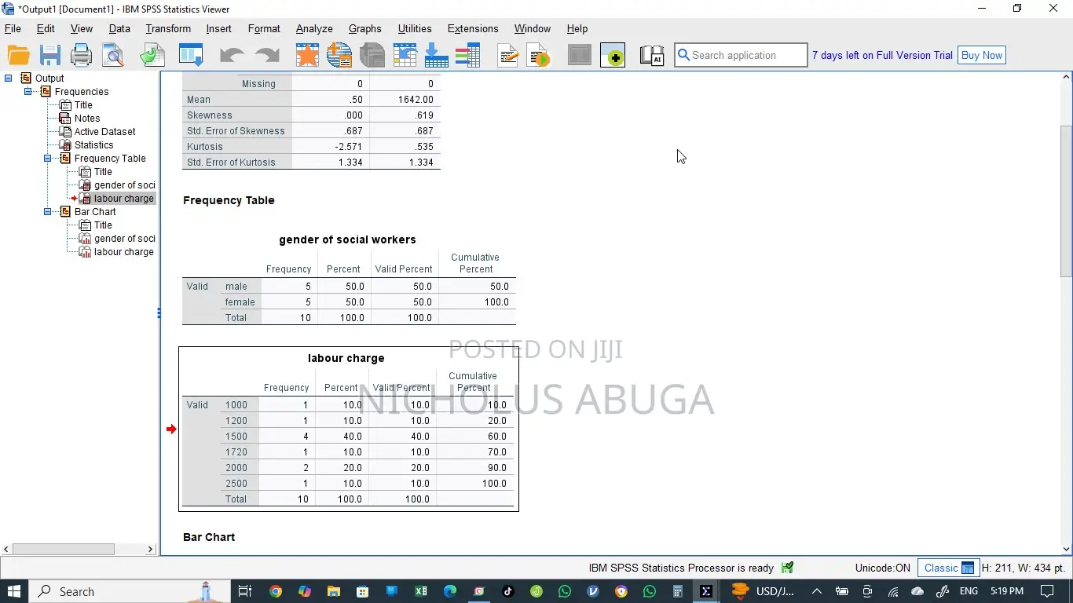Click the outline pane horizontal scrollbar
This screenshot has height=603, width=1073.
pos(64,549)
